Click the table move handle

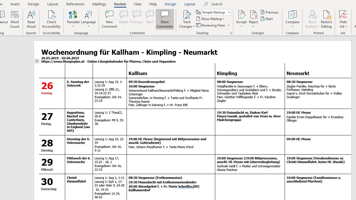(x=37, y=61)
